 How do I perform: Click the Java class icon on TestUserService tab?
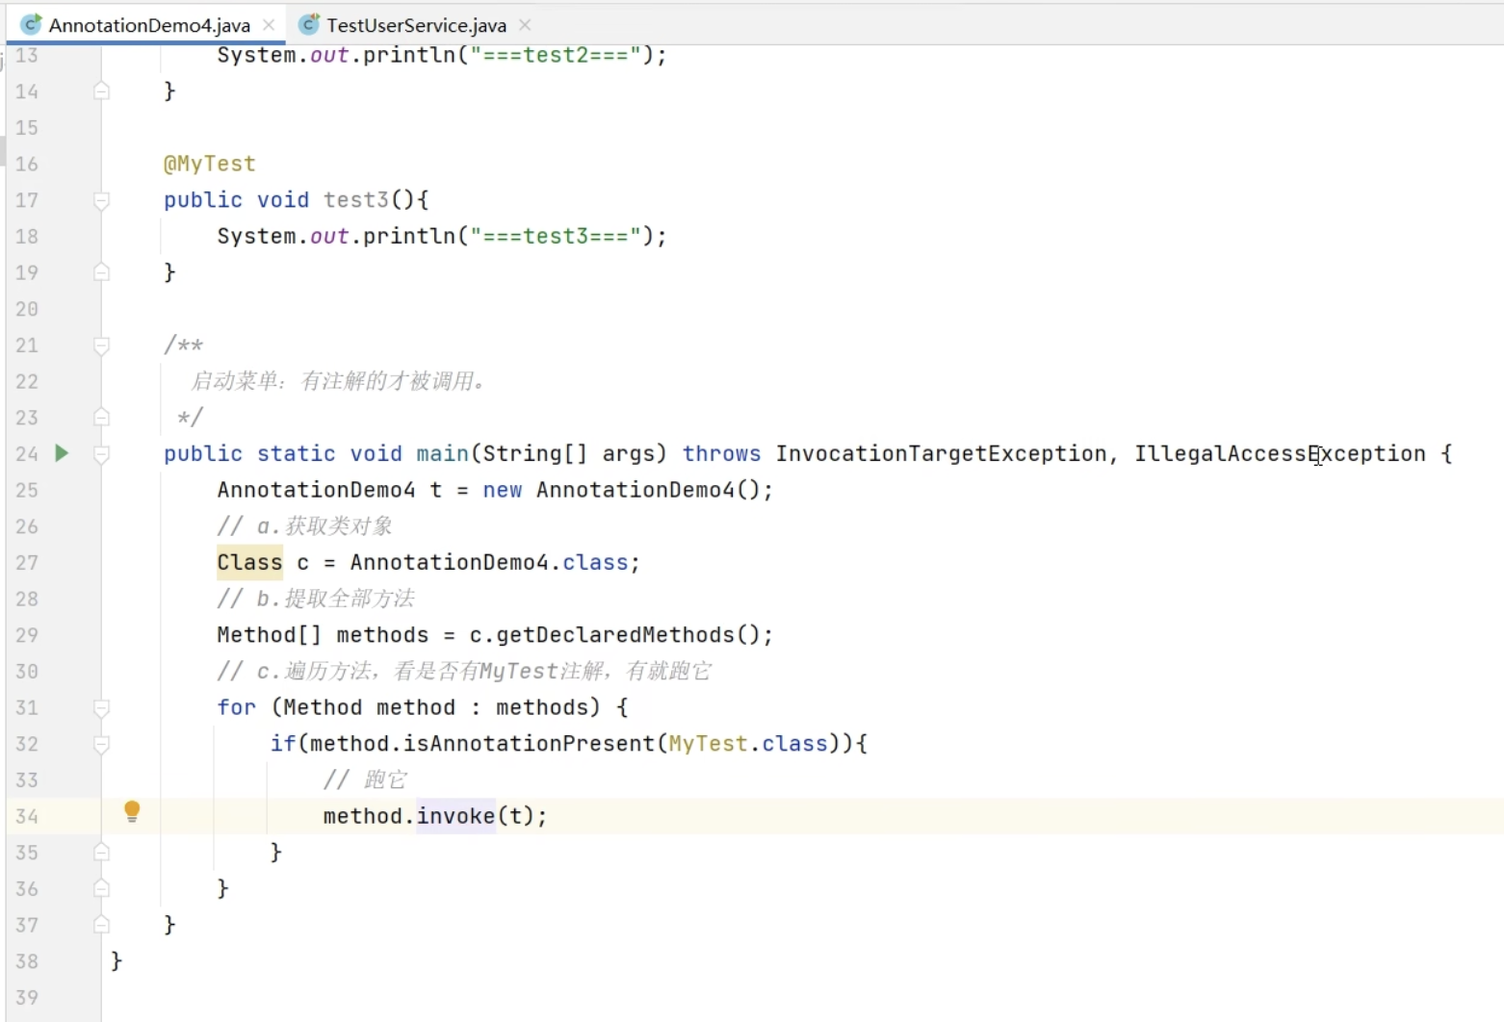coord(309,24)
